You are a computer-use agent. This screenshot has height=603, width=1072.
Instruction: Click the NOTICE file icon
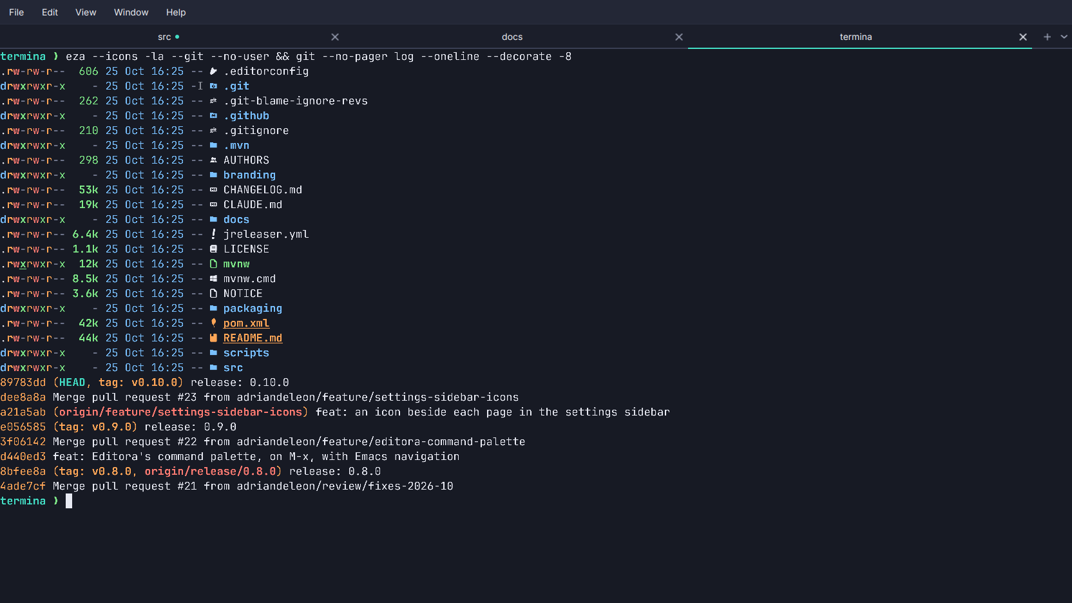tap(213, 294)
